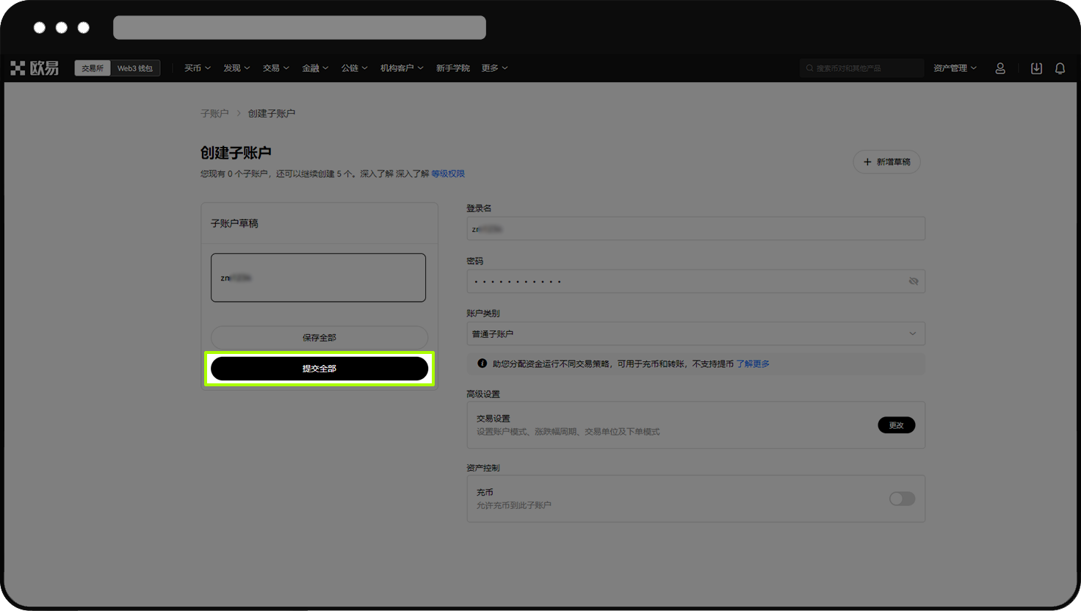Expand the 机构客户 menu
This screenshot has height=611, width=1081.
coord(402,68)
